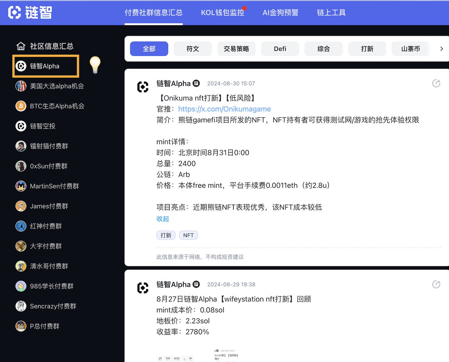Click author name 链智Alpha on wifeystation post

[x=174, y=285]
